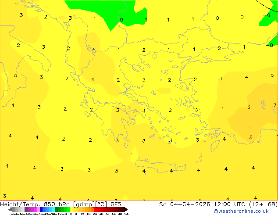The width and height of the screenshot is (278, 215).
Task: Pick the dark navy blue legend swatch
Action: click(x=41, y=209)
